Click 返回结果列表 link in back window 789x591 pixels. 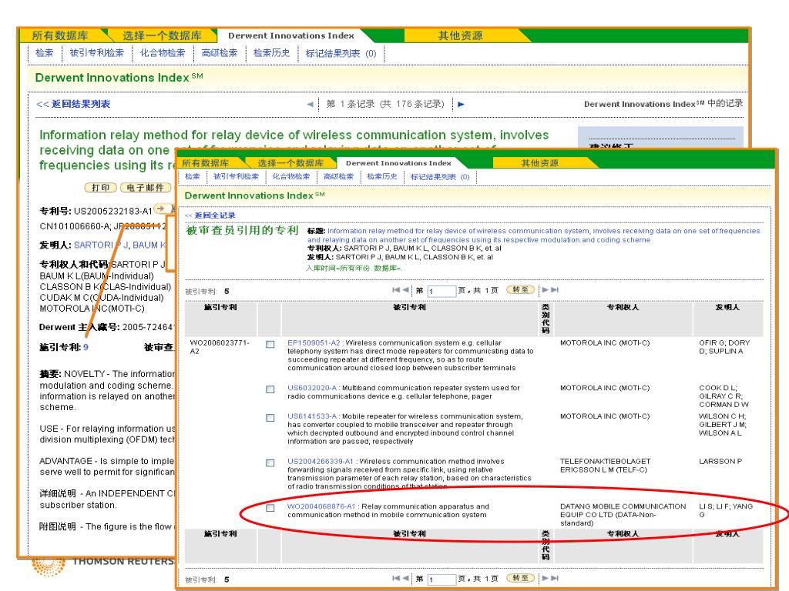click(73, 104)
